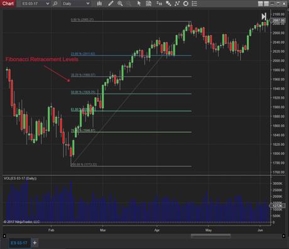Click the May label on time axis
The image size is (289, 249).
click(209, 230)
